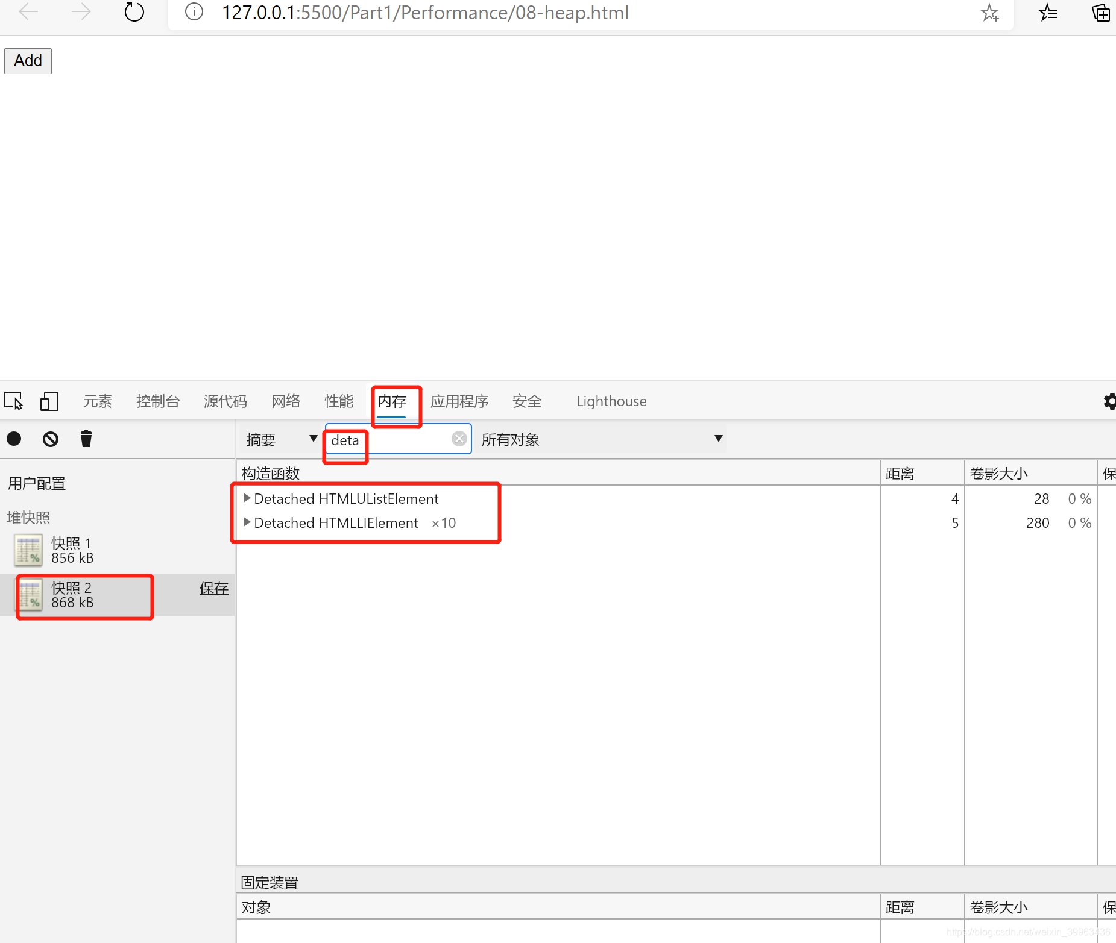Open the 性能 tab
The image size is (1116, 943).
click(339, 401)
